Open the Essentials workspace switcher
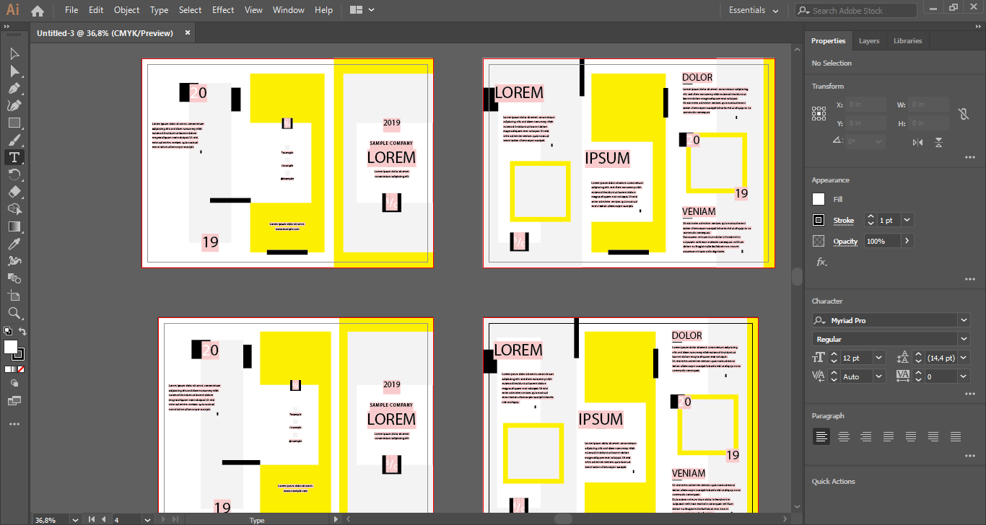This screenshot has height=525, width=986. (x=754, y=10)
